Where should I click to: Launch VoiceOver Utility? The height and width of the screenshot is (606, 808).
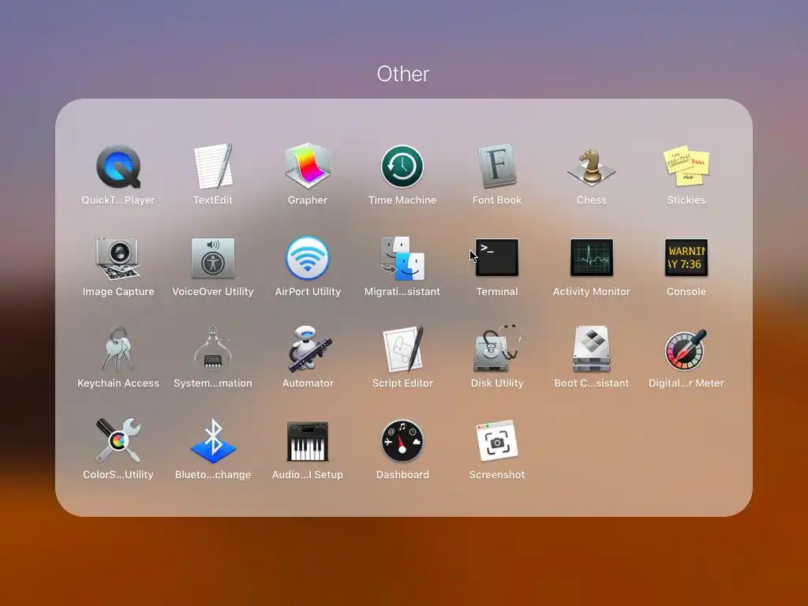click(213, 258)
